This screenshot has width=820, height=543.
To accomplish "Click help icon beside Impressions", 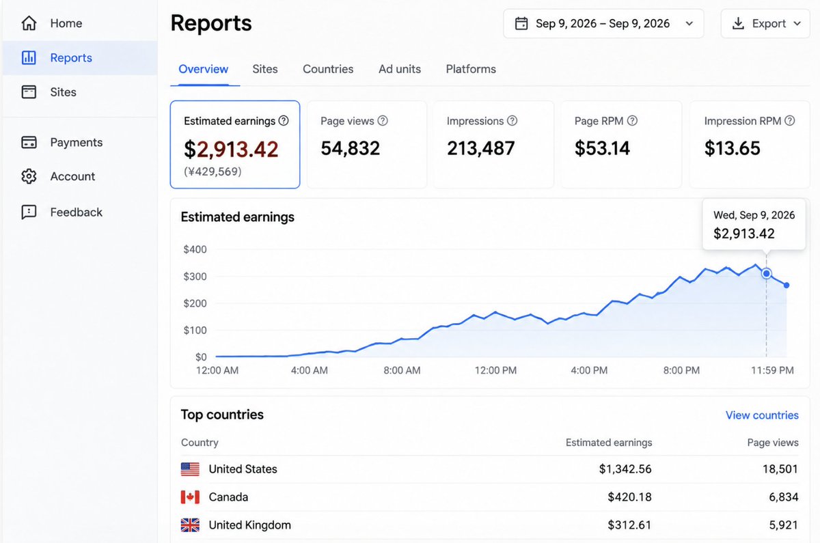I will point(512,120).
